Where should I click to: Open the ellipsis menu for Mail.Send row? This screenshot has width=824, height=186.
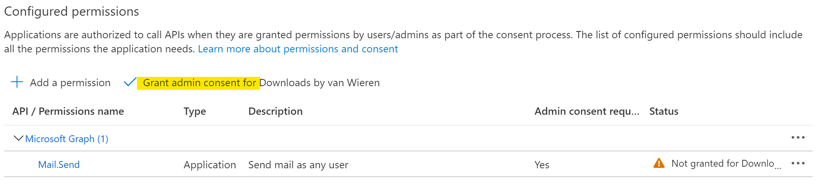[x=798, y=163]
